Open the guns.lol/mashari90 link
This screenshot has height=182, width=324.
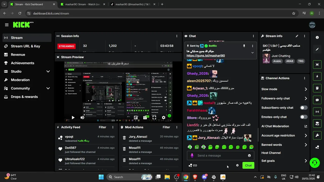click(x=206, y=56)
